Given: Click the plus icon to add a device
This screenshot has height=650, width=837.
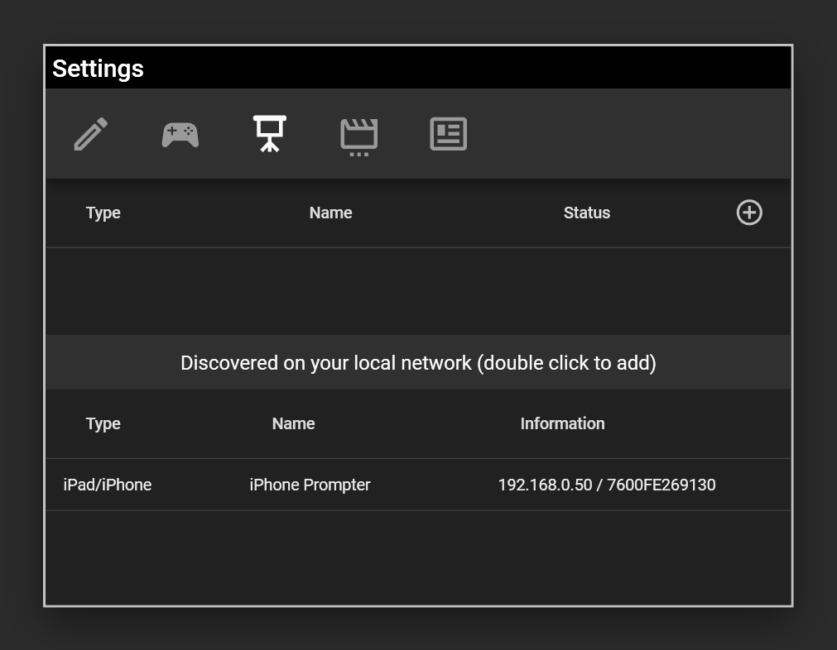Looking at the screenshot, I should (x=748, y=213).
